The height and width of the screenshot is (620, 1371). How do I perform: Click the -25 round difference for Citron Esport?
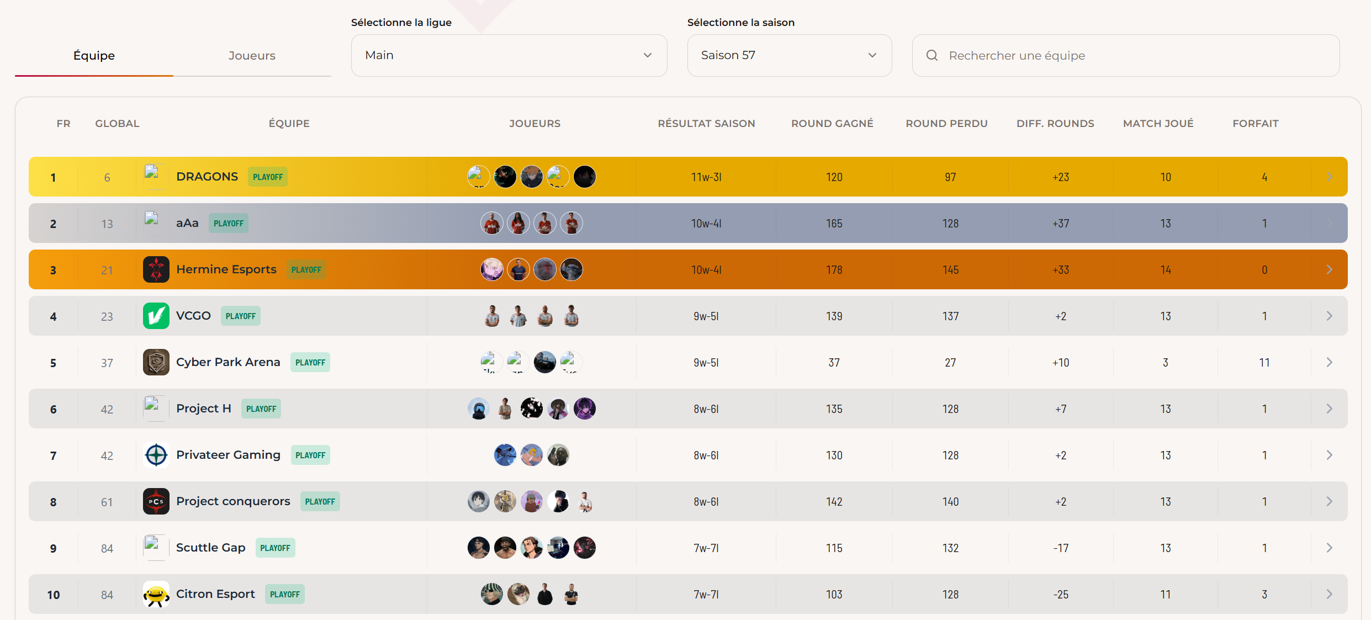click(1061, 595)
